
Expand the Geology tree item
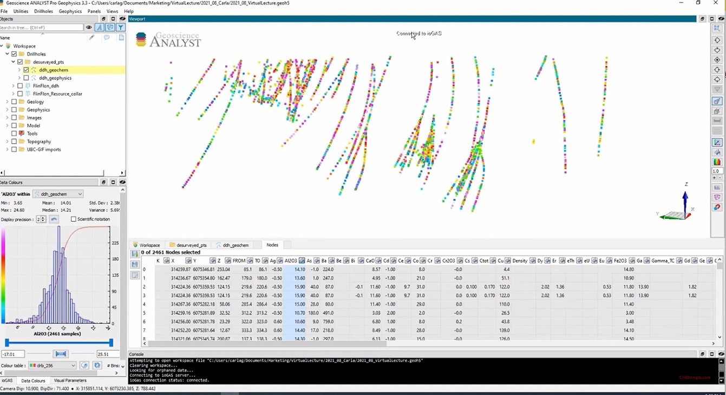8,102
